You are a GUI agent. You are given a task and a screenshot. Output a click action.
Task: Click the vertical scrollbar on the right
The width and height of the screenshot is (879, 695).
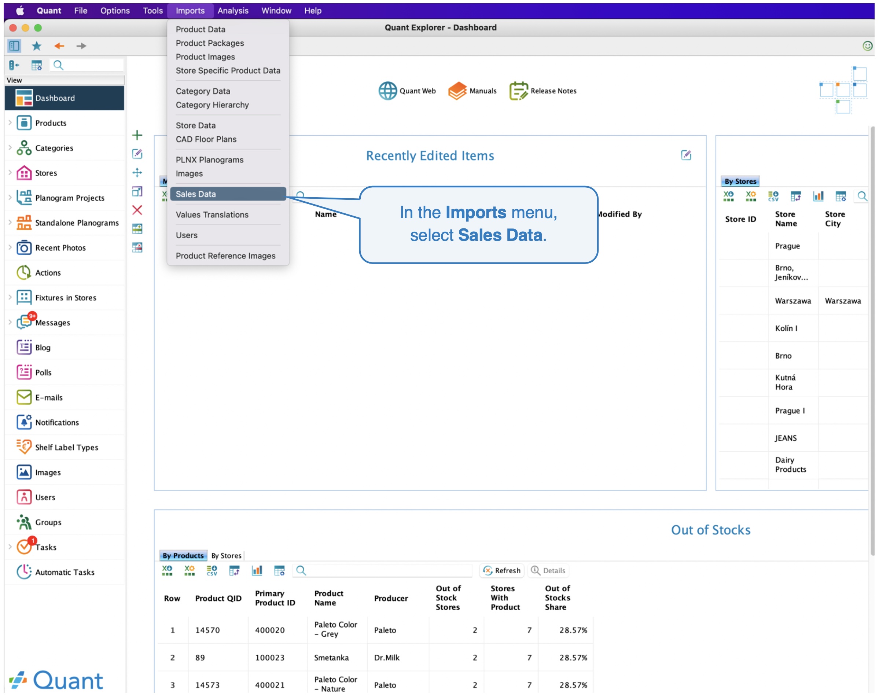click(x=872, y=341)
